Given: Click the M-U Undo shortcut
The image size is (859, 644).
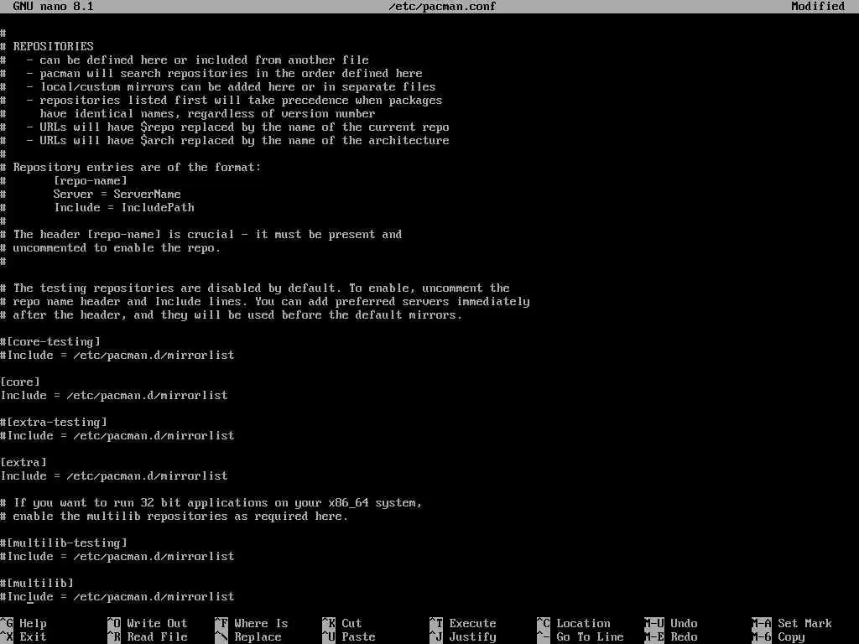Looking at the screenshot, I should point(671,623).
